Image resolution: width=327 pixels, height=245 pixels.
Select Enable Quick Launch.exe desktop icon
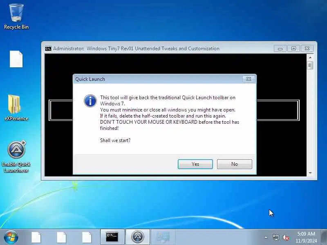coord(16,157)
